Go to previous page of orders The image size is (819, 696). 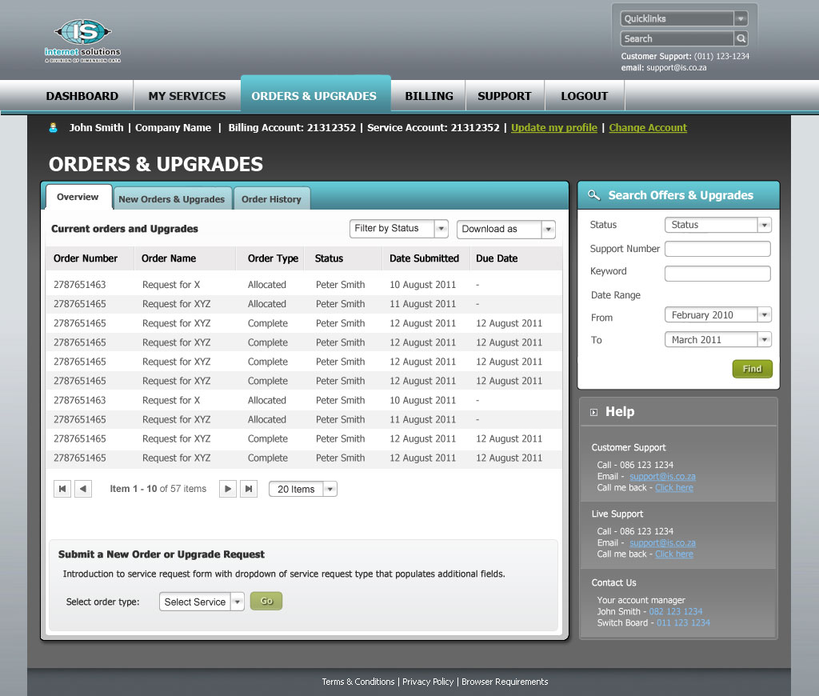tap(83, 489)
